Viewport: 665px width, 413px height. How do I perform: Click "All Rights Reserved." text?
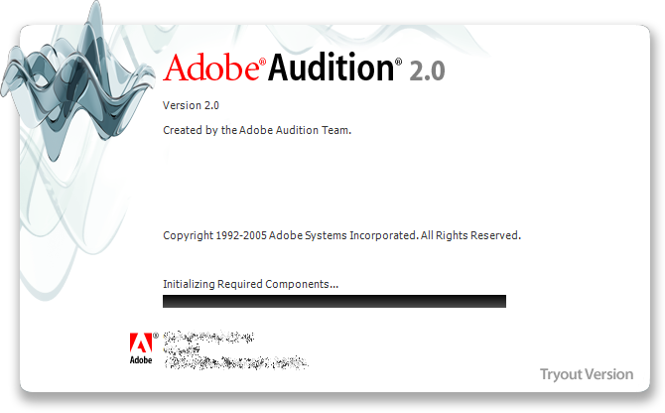tap(470, 235)
